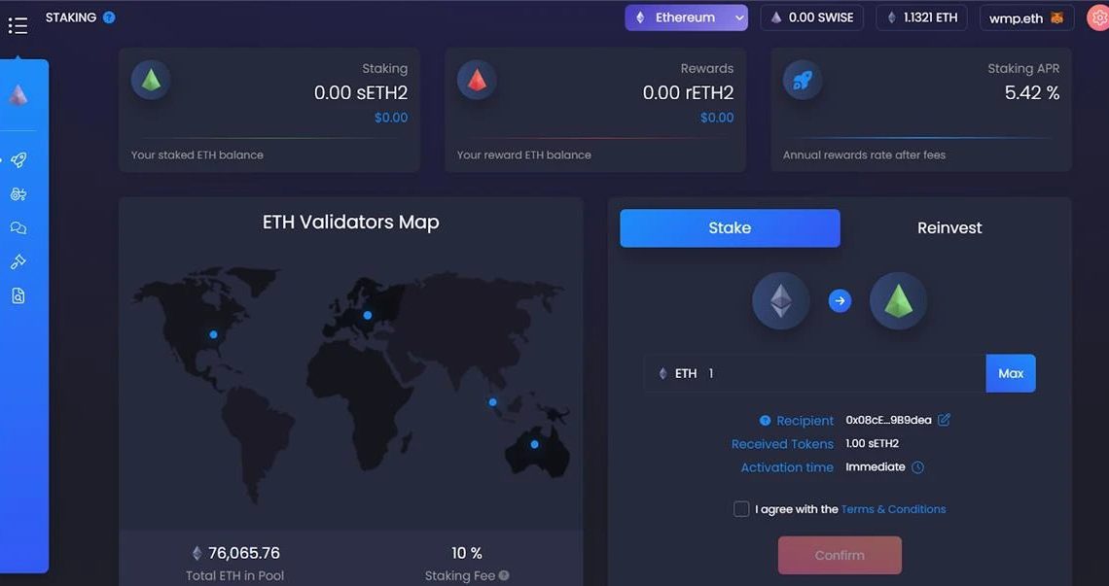Image resolution: width=1109 pixels, height=586 pixels.
Task: Toggle the sidebar with the hamburger menu icon
Action: (x=18, y=24)
